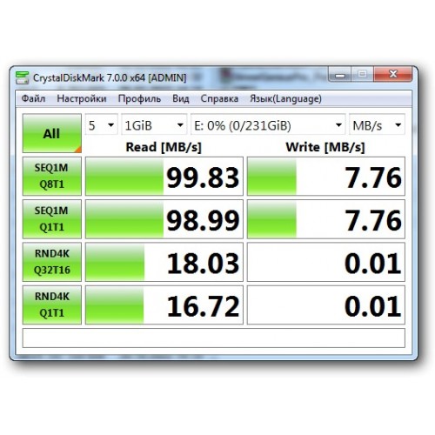435x435 pixels.
Task: Expand the E: drive selection dropdown
Action: [268, 125]
